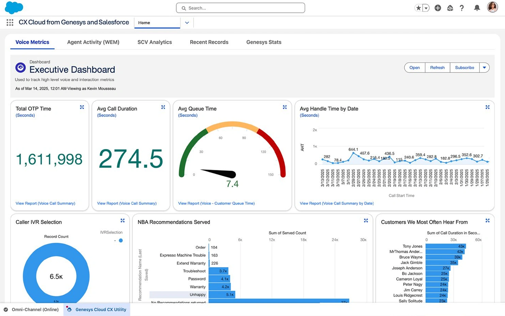Open the favorites list dropdown arrow
This screenshot has width=505, height=316.
(426, 8)
